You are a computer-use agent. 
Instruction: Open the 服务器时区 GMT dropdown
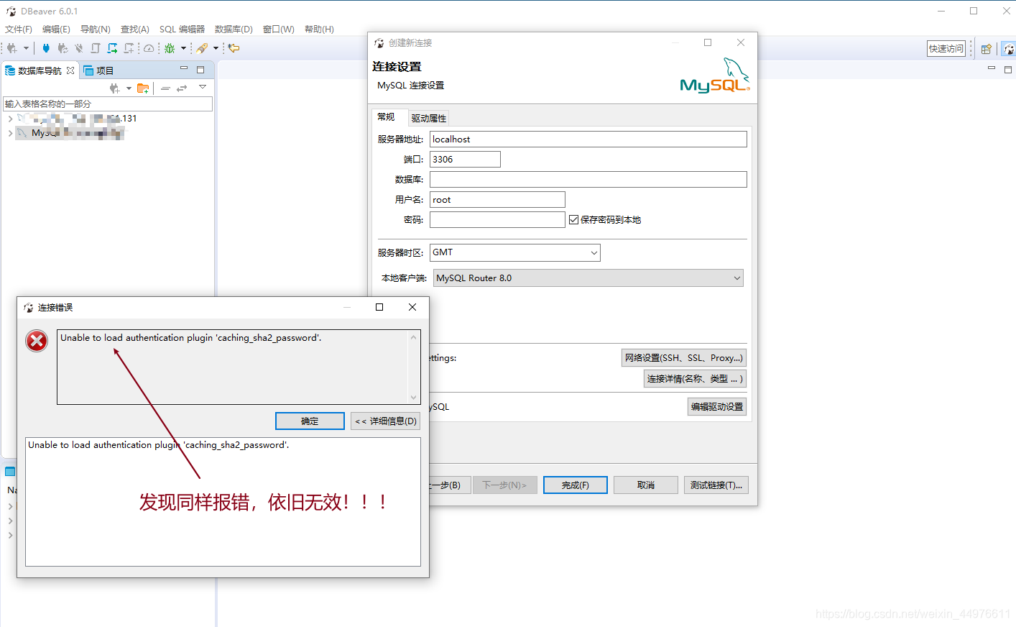tap(594, 252)
